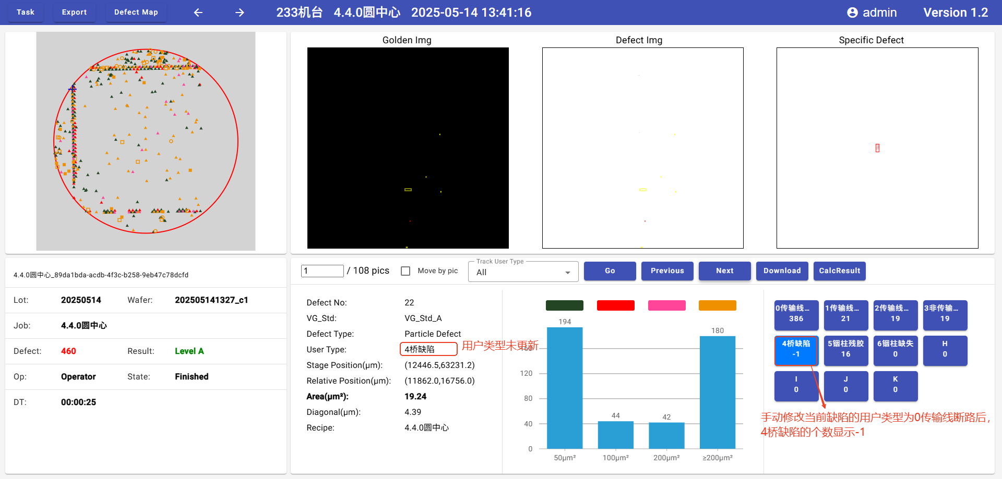This screenshot has width=1002, height=479.
Task: Click the Specific Defect image
Action: pos(877,148)
